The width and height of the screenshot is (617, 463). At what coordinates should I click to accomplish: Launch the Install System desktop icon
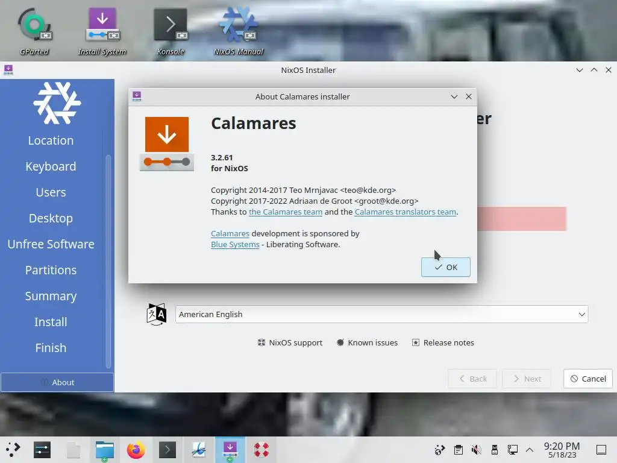point(102,31)
